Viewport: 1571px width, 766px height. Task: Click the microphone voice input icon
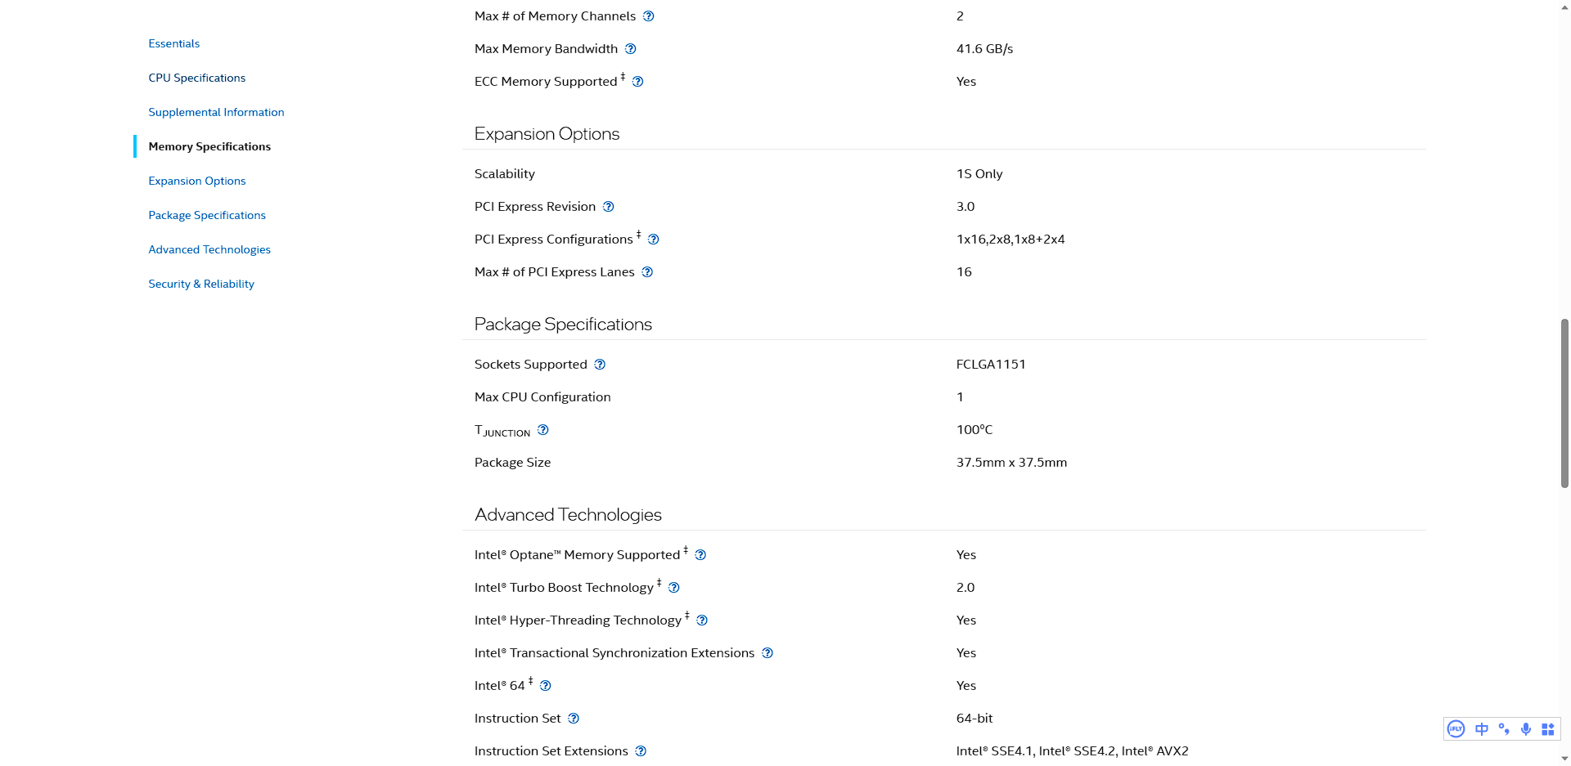(1526, 729)
